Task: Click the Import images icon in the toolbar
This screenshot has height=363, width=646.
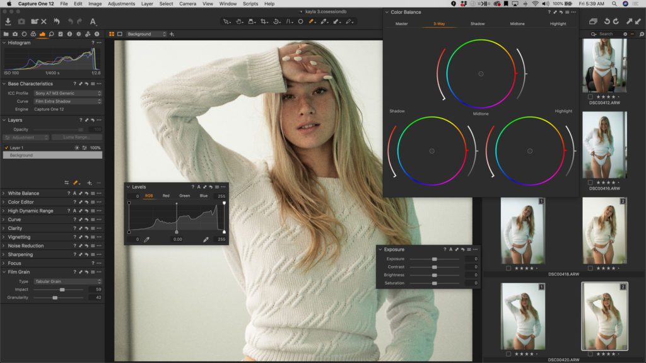Action: coord(8,21)
